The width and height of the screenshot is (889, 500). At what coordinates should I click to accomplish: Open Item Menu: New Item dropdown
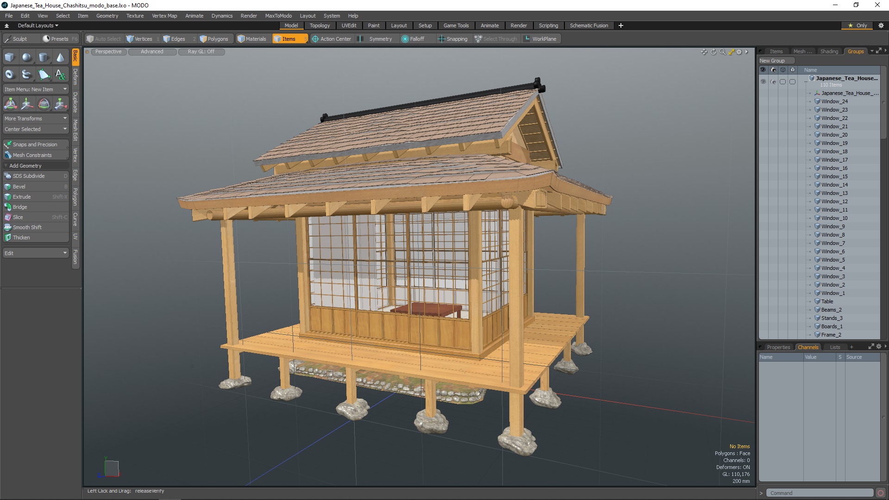pyautogui.click(x=35, y=89)
